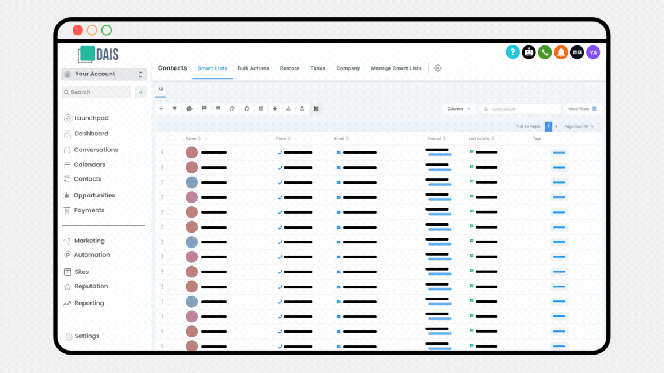The width and height of the screenshot is (664, 373).
Task: Click the plus add contact icon
Action: click(x=161, y=109)
